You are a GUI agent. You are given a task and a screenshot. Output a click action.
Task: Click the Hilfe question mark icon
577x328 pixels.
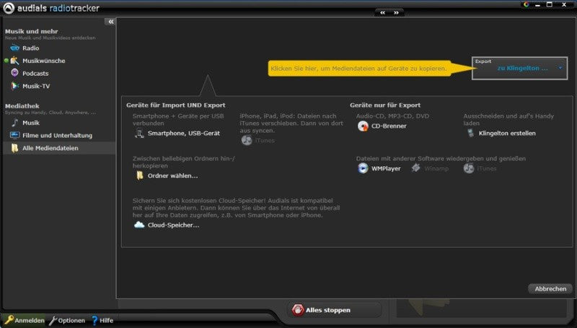(x=94, y=320)
